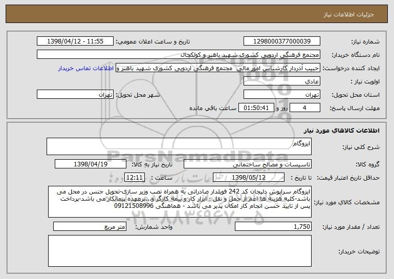Click the price validity date field 1398/05/12
394x279 pixels.
coord(249,178)
